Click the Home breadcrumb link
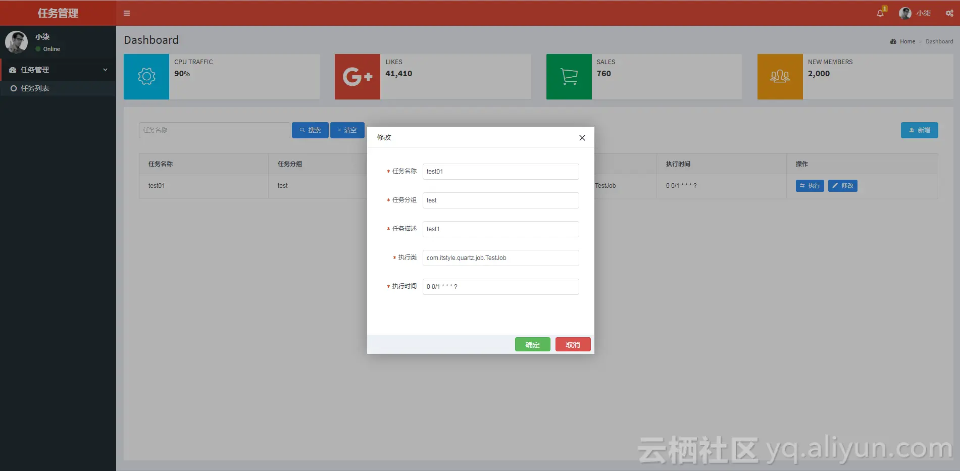This screenshot has width=960, height=471. 907,41
